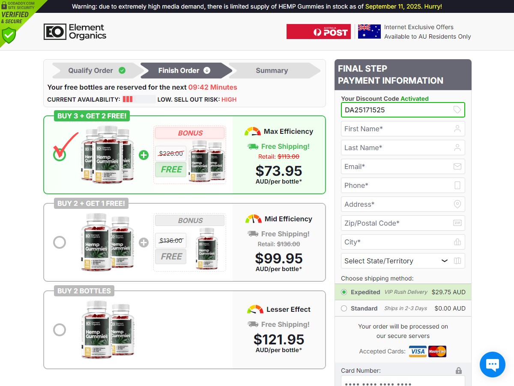Click the grey plus icon in Buy 2 + 1 package

click(x=144, y=242)
